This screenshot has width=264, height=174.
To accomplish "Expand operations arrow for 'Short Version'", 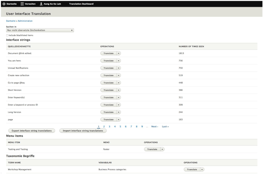I will pos(118,90).
